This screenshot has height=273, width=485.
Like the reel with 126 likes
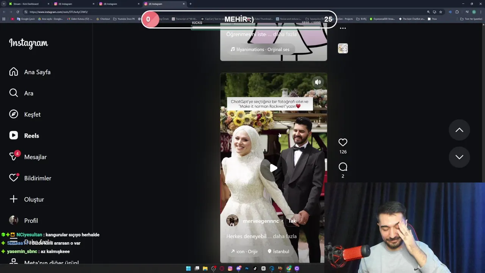pyautogui.click(x=343, y=142)
